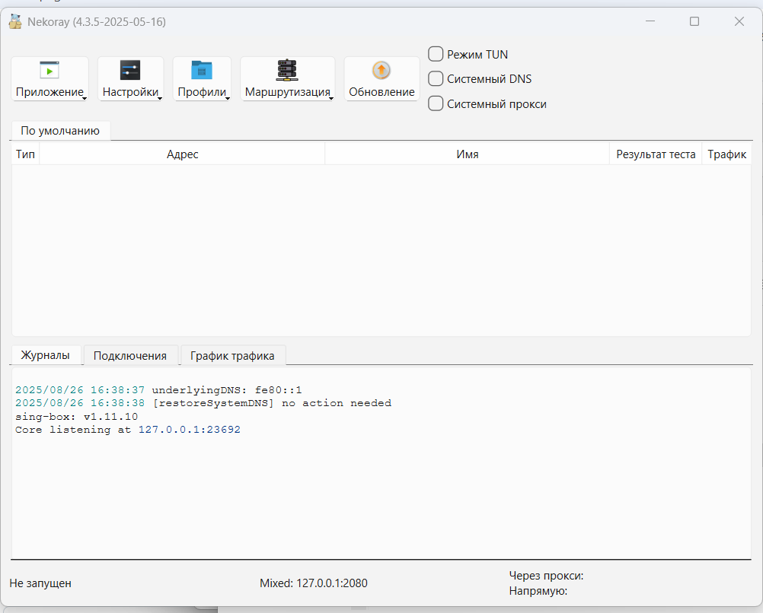Switch to the График трафика tab
The height and width of the screenshot is (613, 763).
[232, 356]
